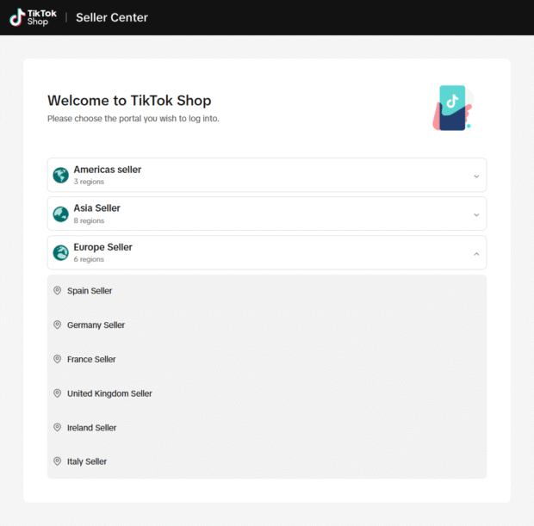This screenshot has width=534, height=526.
Task: Open the Italy Seller portal
Action: (x=267, y=461)
